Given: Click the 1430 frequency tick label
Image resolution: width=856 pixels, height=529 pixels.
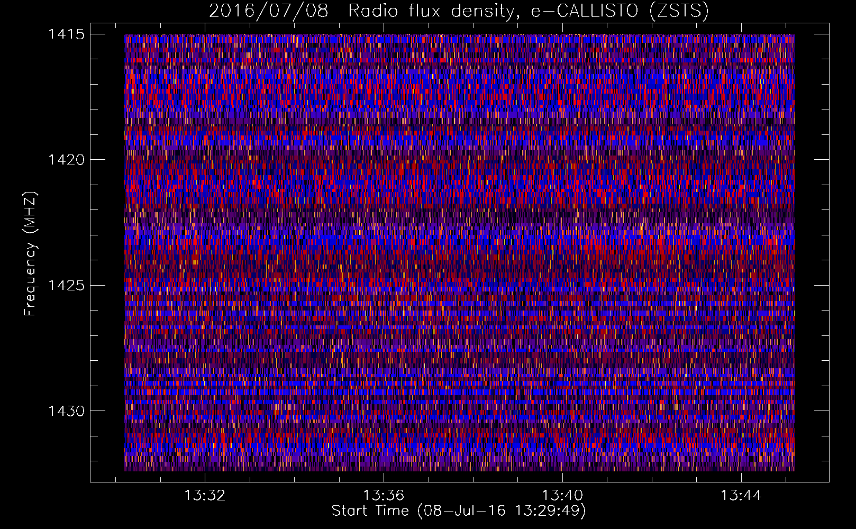Looking at the screenshot, I should (x=67, y=411).
